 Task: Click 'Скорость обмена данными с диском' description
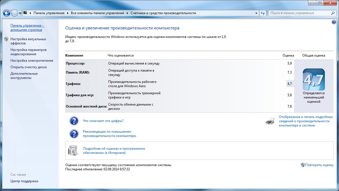(x=131, y=106)
